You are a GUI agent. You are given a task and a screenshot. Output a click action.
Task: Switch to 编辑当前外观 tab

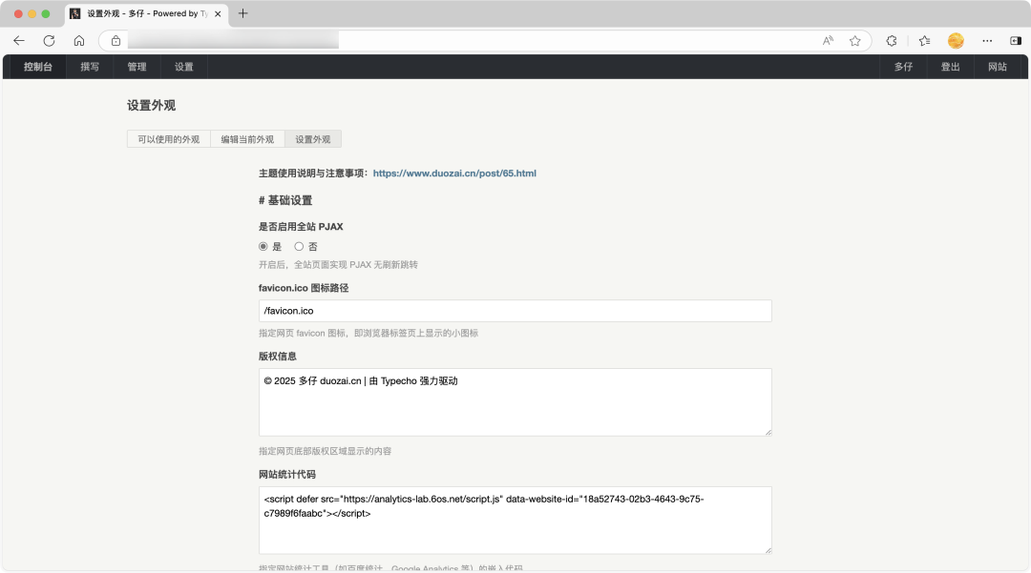(x=247, y=139)
